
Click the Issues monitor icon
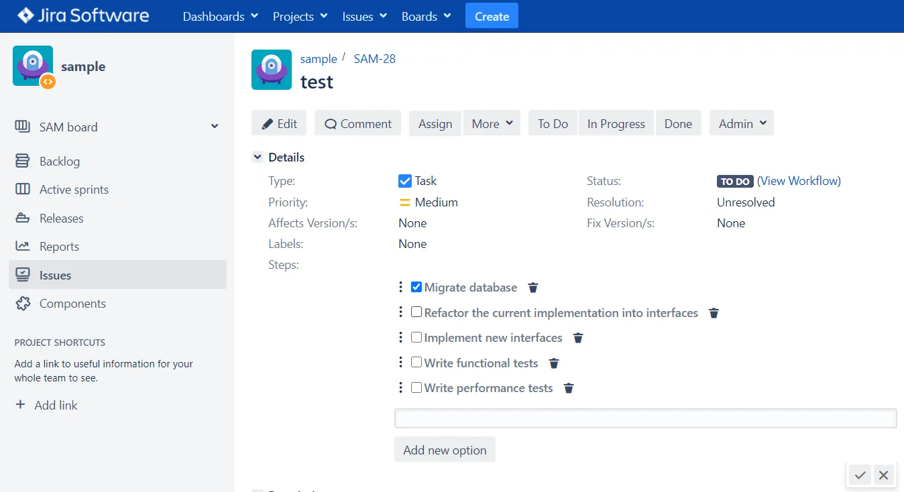(x=23, y=275)
